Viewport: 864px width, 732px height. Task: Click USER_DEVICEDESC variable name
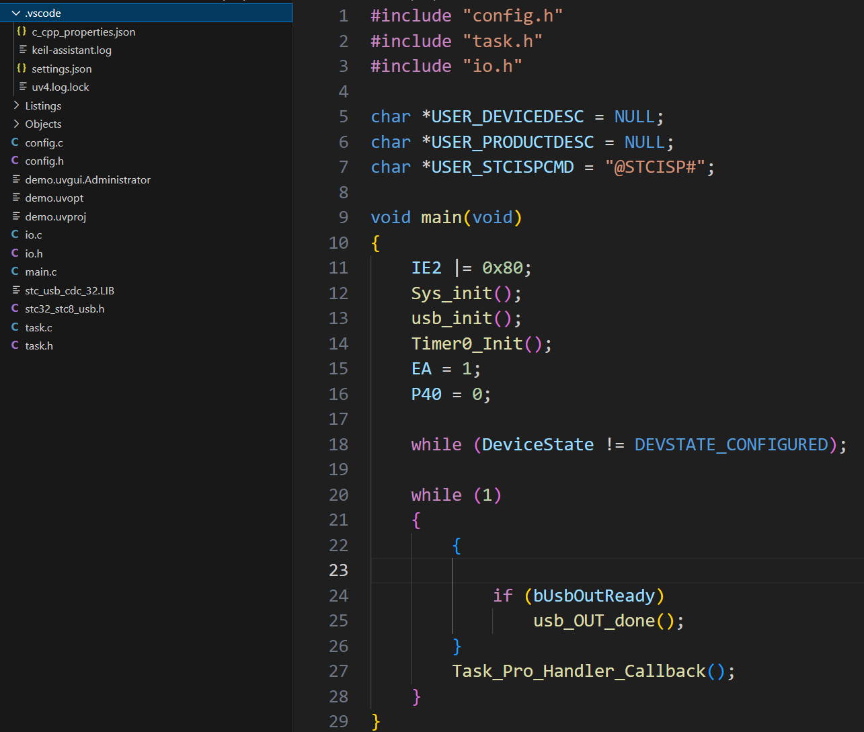pyautogui.click(x=508, y=116)
